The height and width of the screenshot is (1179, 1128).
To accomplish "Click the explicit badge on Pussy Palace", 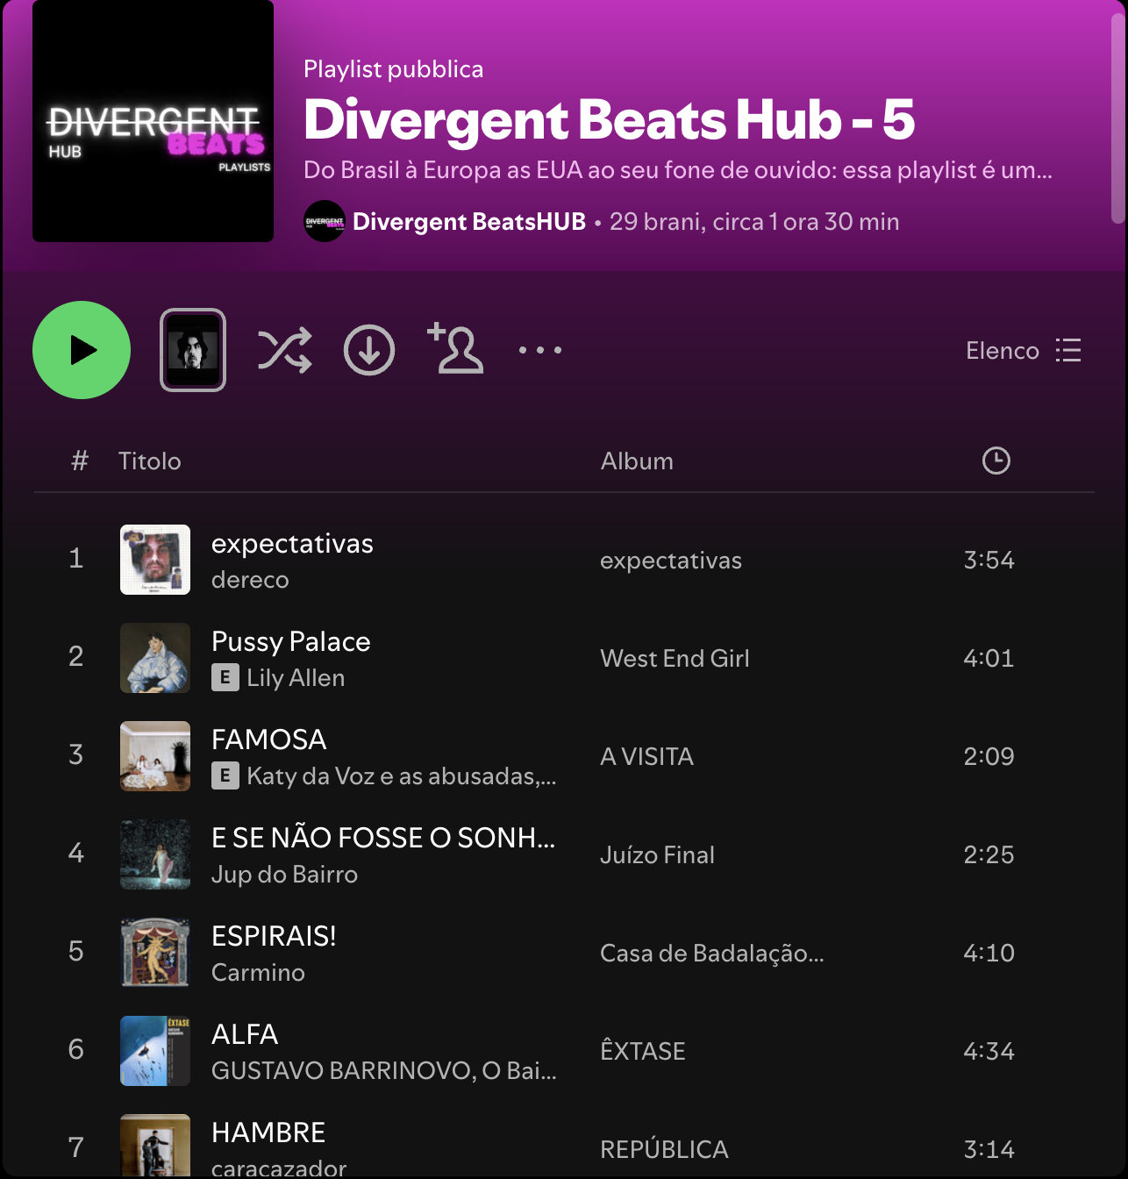I will tap(225, 678).
